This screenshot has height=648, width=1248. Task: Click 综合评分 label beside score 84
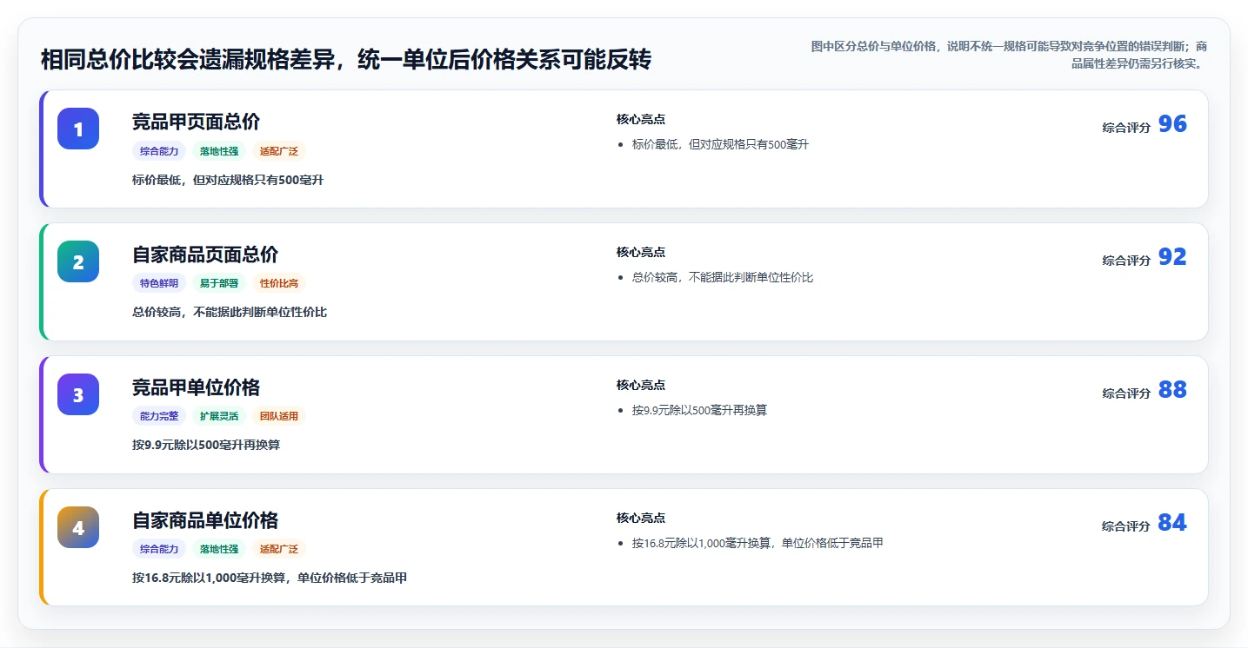[1126, 526]
